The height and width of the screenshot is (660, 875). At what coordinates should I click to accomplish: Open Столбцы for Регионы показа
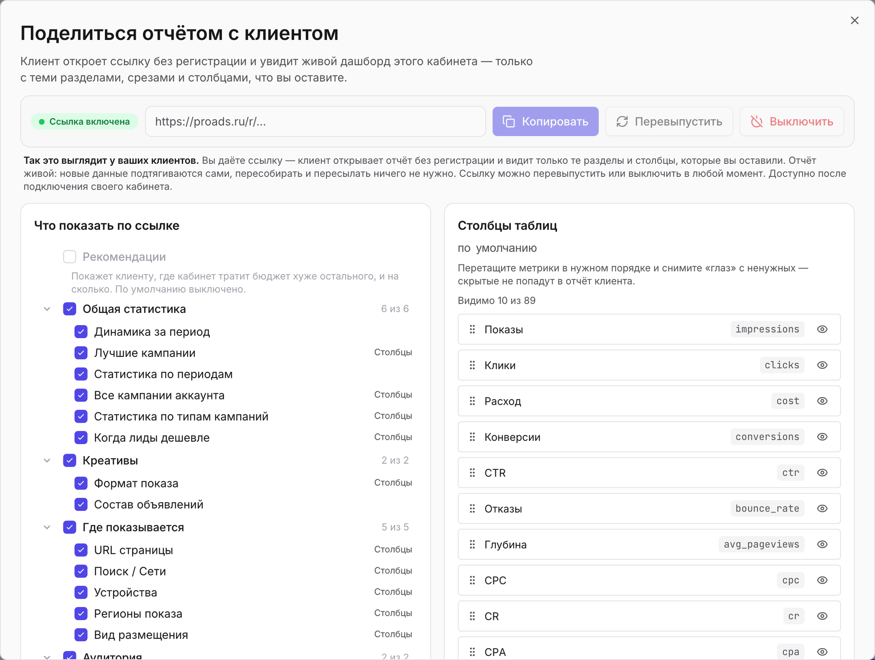point(393,613)
